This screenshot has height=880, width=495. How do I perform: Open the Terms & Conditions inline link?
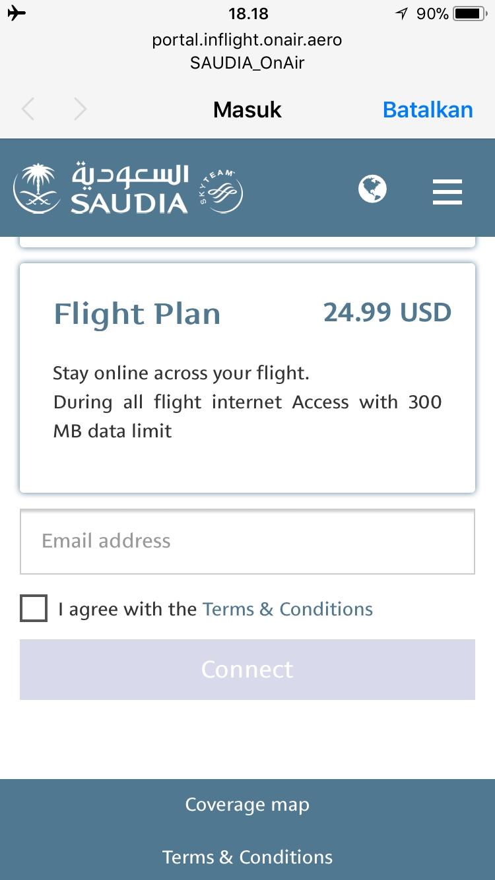point(287,609)
